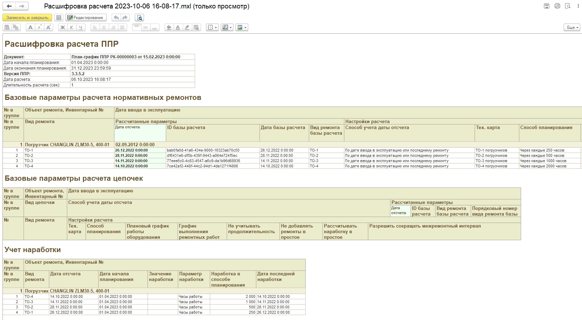This screenshot has height=320, width=582.
Task: Increase font size with enlarge A icon
Action: pos(49,27)
